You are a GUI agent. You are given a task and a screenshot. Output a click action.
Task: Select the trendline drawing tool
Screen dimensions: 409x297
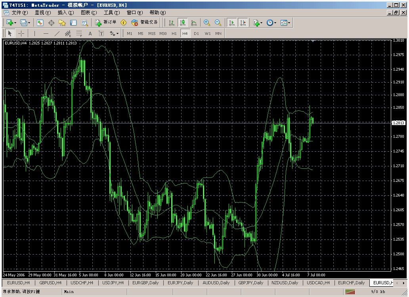[57, 33]
